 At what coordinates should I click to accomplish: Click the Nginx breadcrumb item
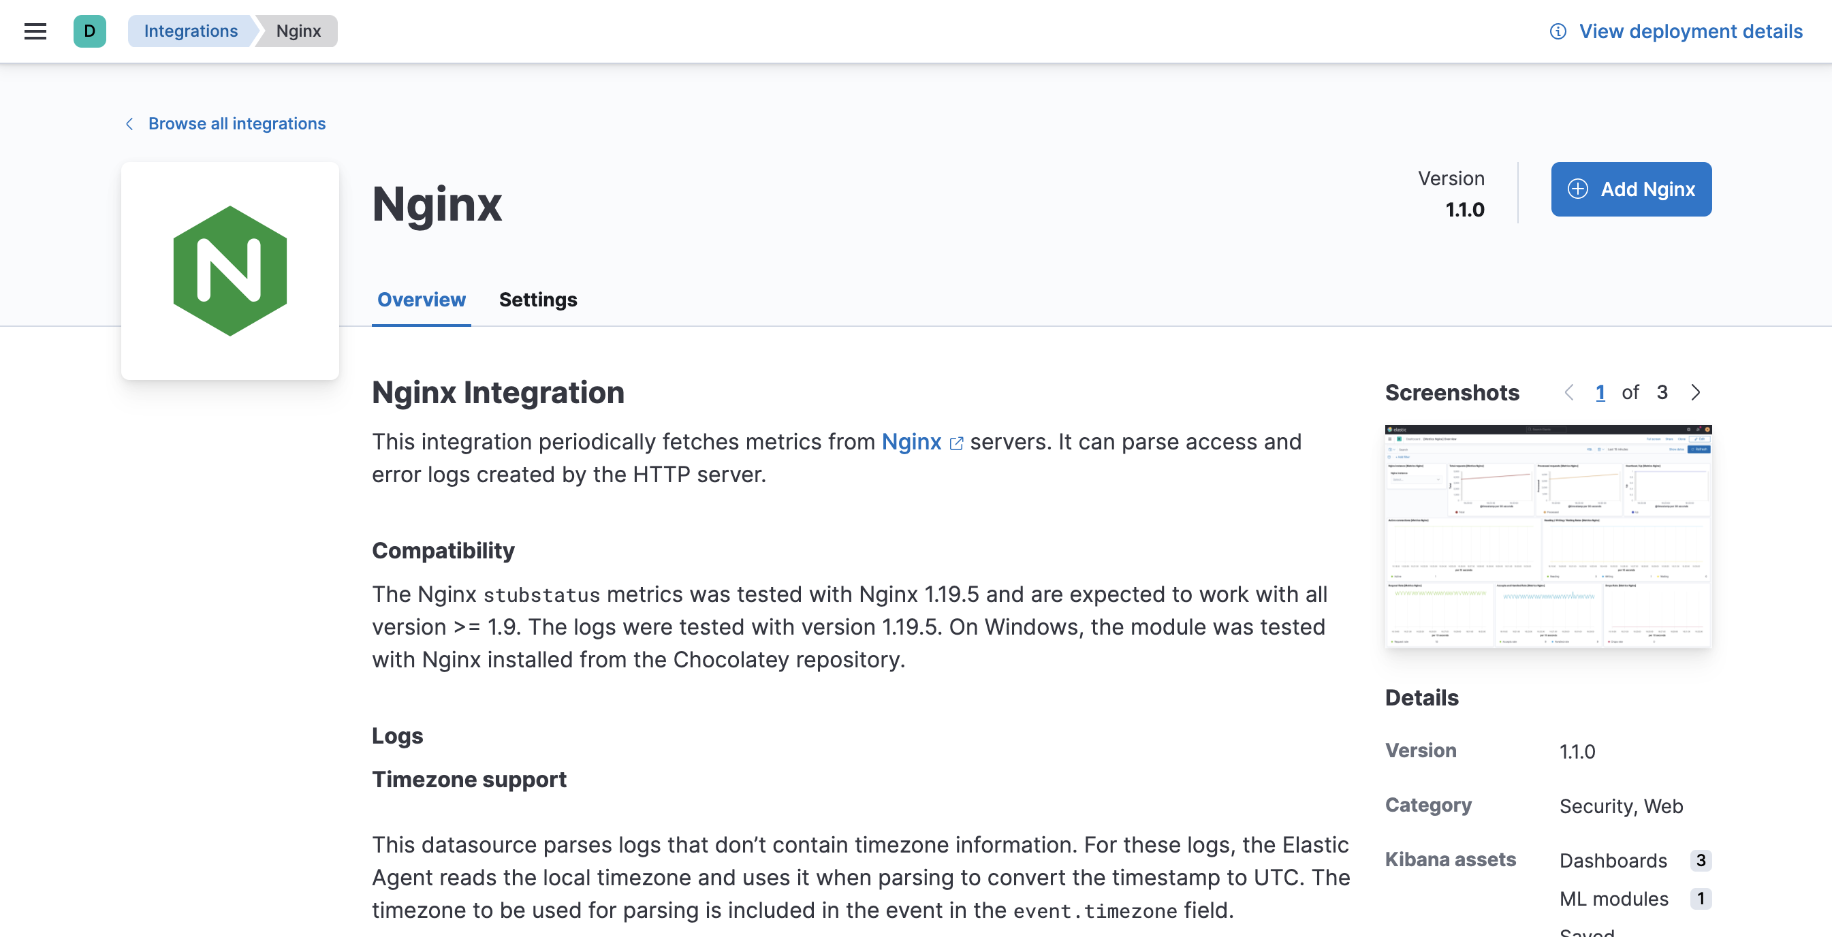click(299, 31)
